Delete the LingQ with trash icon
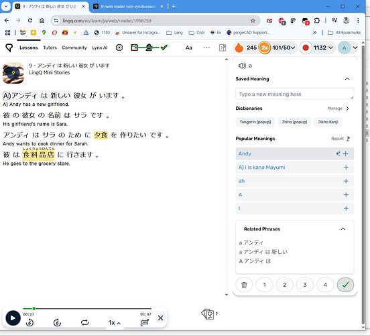The image size is (370, 335). 244,285
